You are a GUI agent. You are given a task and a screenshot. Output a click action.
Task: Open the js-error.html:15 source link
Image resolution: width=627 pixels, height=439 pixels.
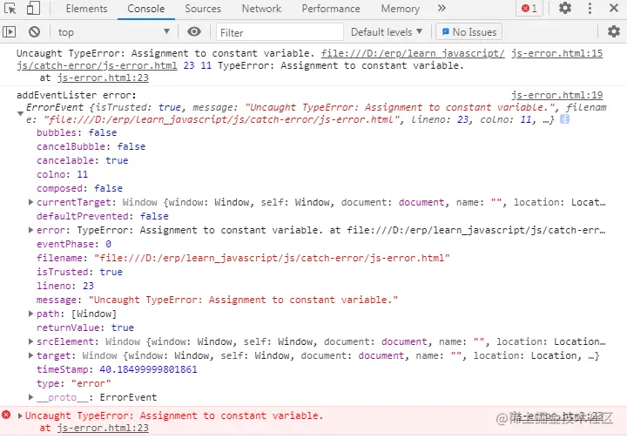click(x=556, y=53)
